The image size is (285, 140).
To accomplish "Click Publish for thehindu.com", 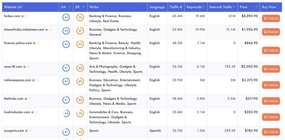I will 271,101.
